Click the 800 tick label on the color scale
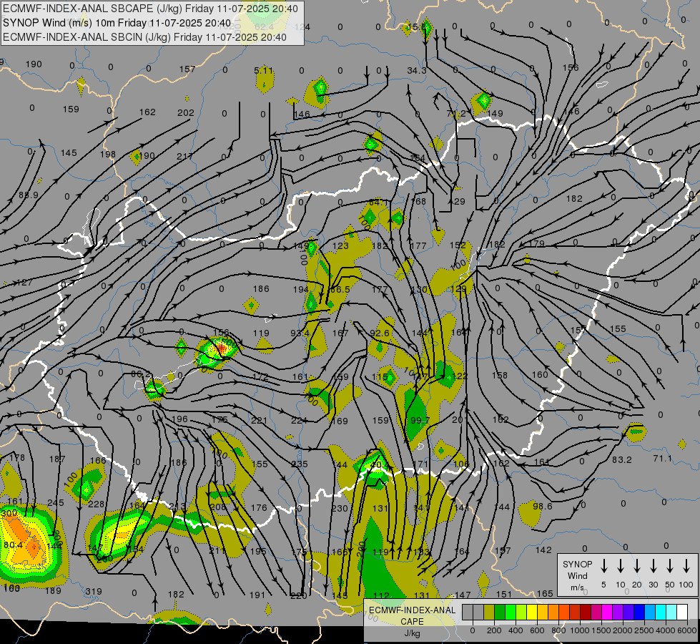Image resolution: width=700 pixels, height=644 pixels. pos(558,630)
